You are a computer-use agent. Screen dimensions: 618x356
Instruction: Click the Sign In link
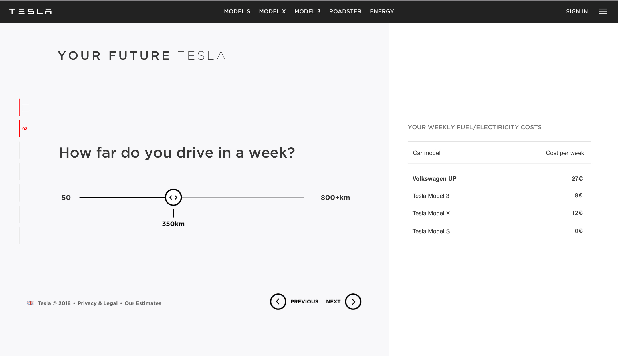point(577,11)
